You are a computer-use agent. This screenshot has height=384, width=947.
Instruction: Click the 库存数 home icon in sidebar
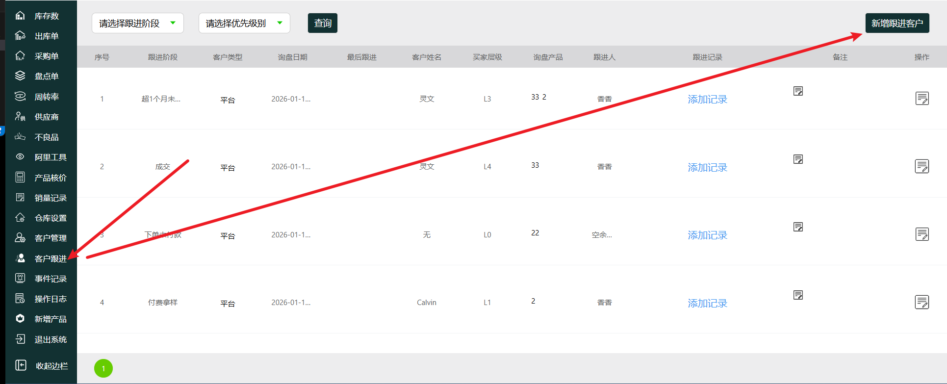click(20, 16)
